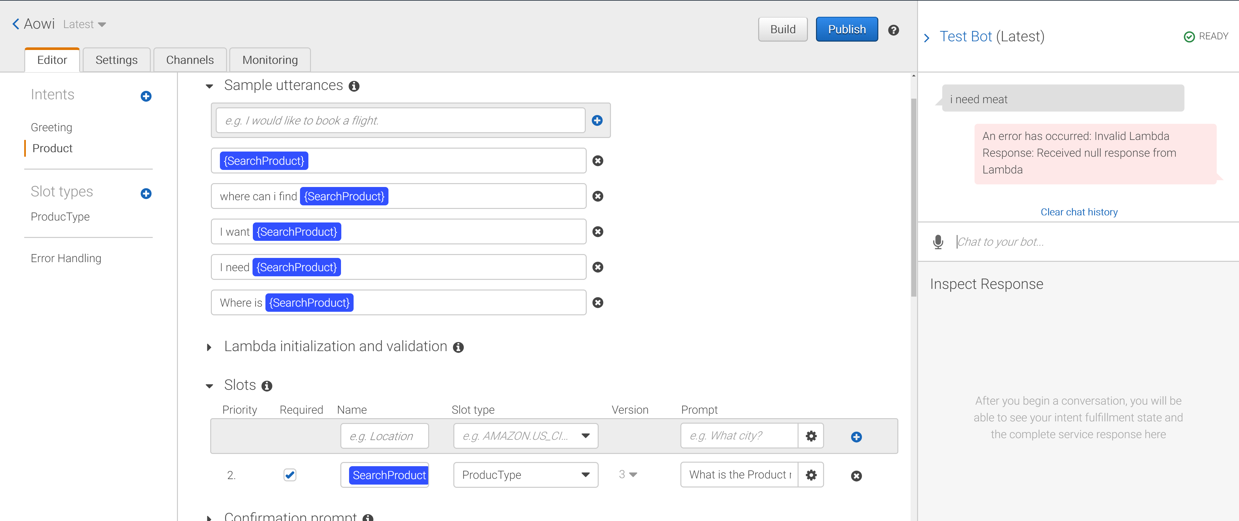Open the help question mark icon
The width and height of the screenshot is (1239, 521).
[893, 30]
